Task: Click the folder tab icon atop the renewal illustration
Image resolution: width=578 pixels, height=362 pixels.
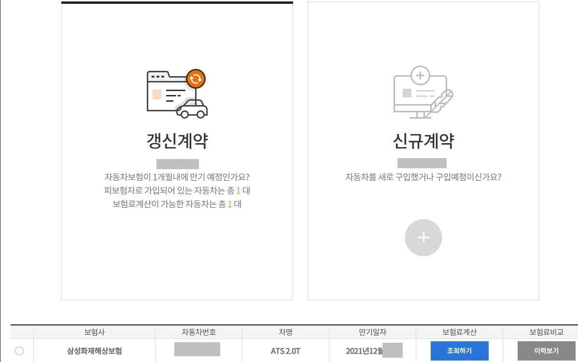Action: [x=157, y=76]
